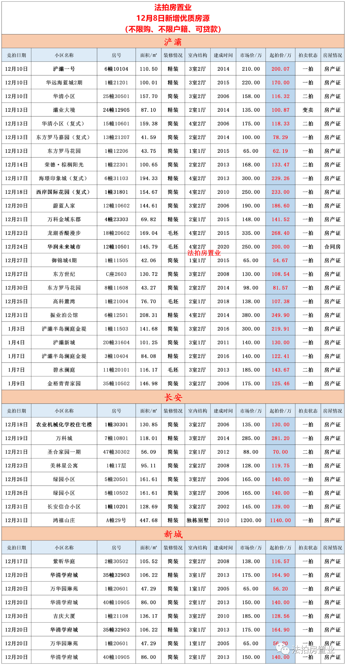Click the community name 灞业大境
346x665 pixels.
pos(64,110)
